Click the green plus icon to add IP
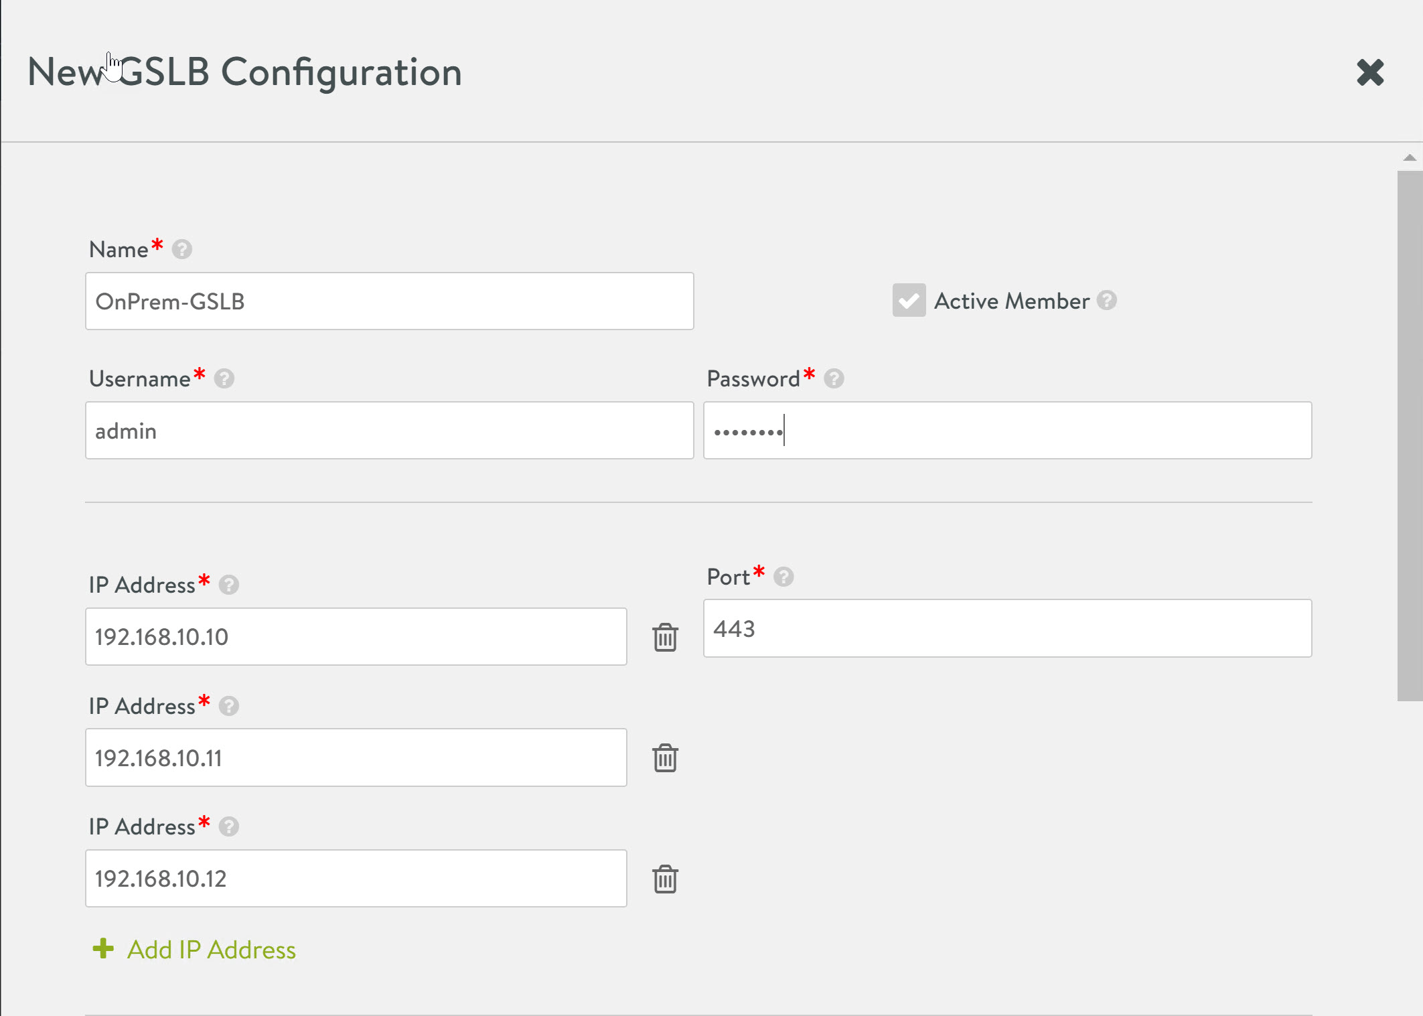This screenshot has height=1016, width=1423. (x=103, y=948)
